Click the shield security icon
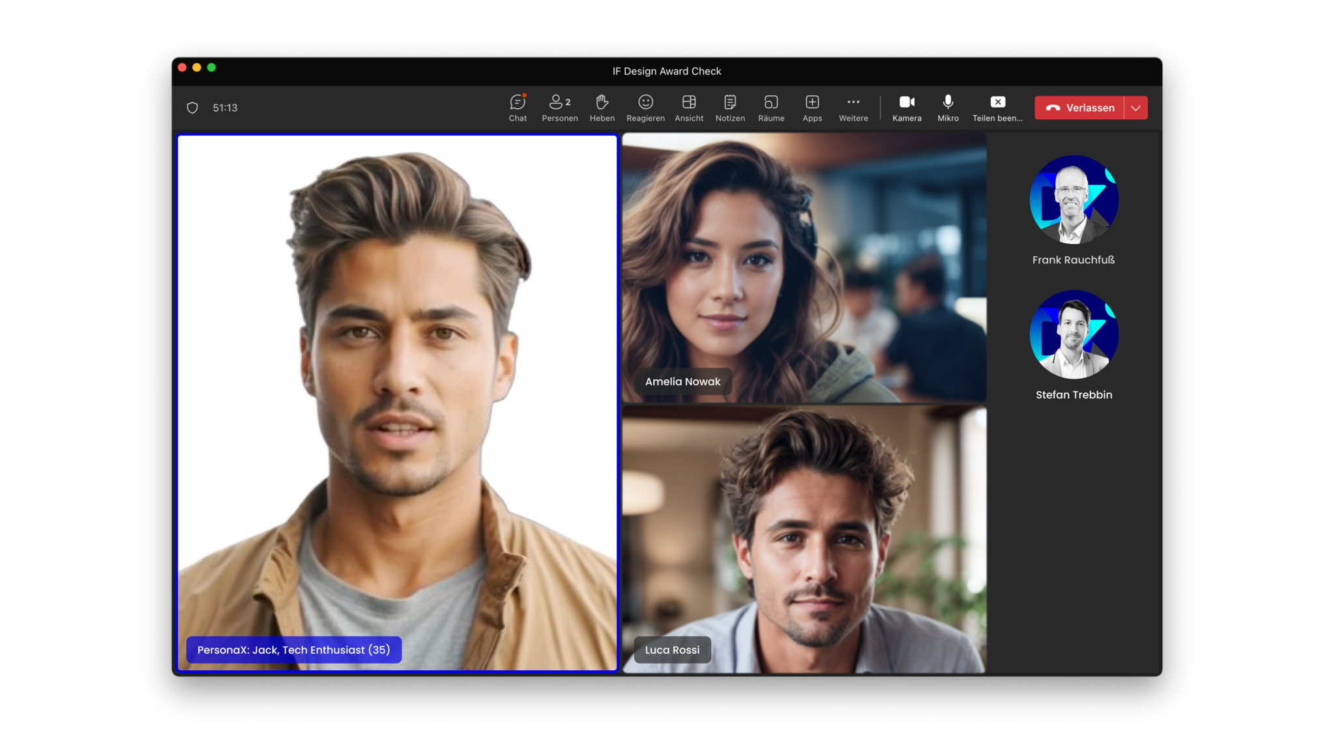The width and height of the screenshot is (1335, 751). [192, 108]
